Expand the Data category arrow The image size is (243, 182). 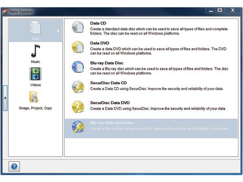tap(58, 31)
